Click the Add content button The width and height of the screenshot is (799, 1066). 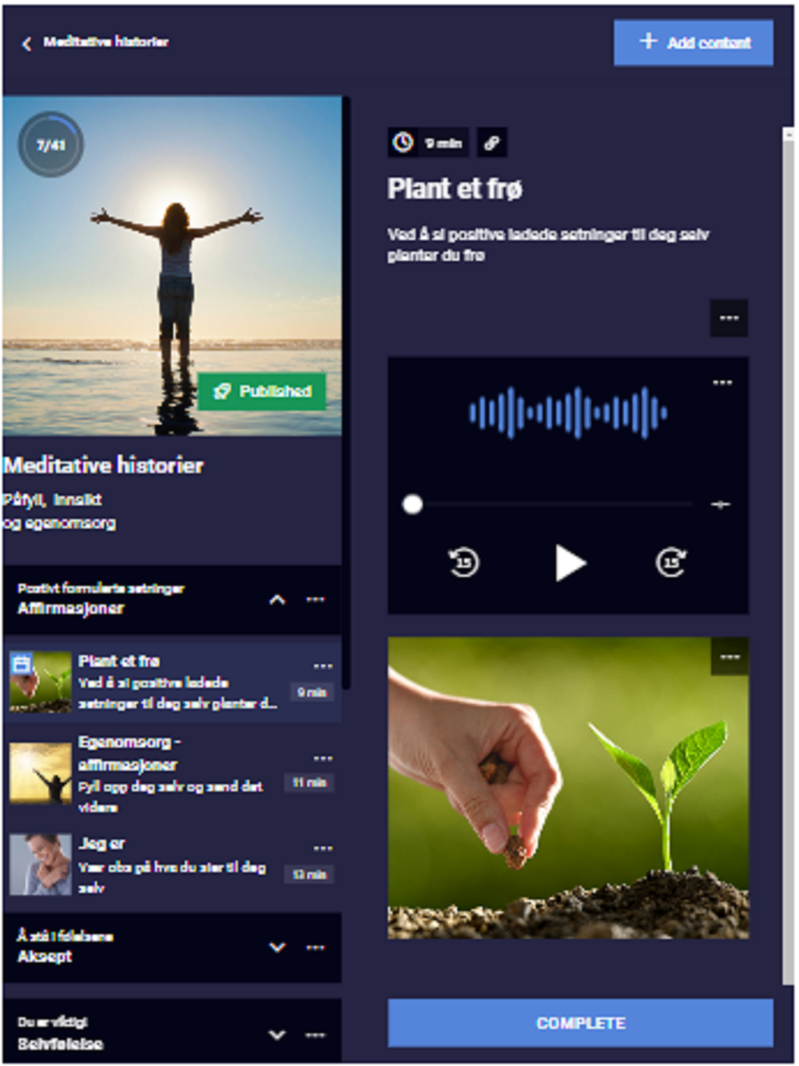[x=694, y=42]
